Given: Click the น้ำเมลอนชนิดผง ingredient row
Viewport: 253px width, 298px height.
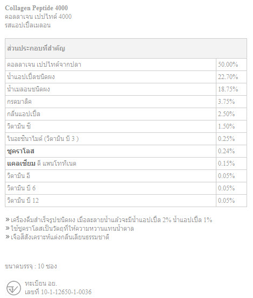Looking at the screenshot, I should tap(126, 89).
